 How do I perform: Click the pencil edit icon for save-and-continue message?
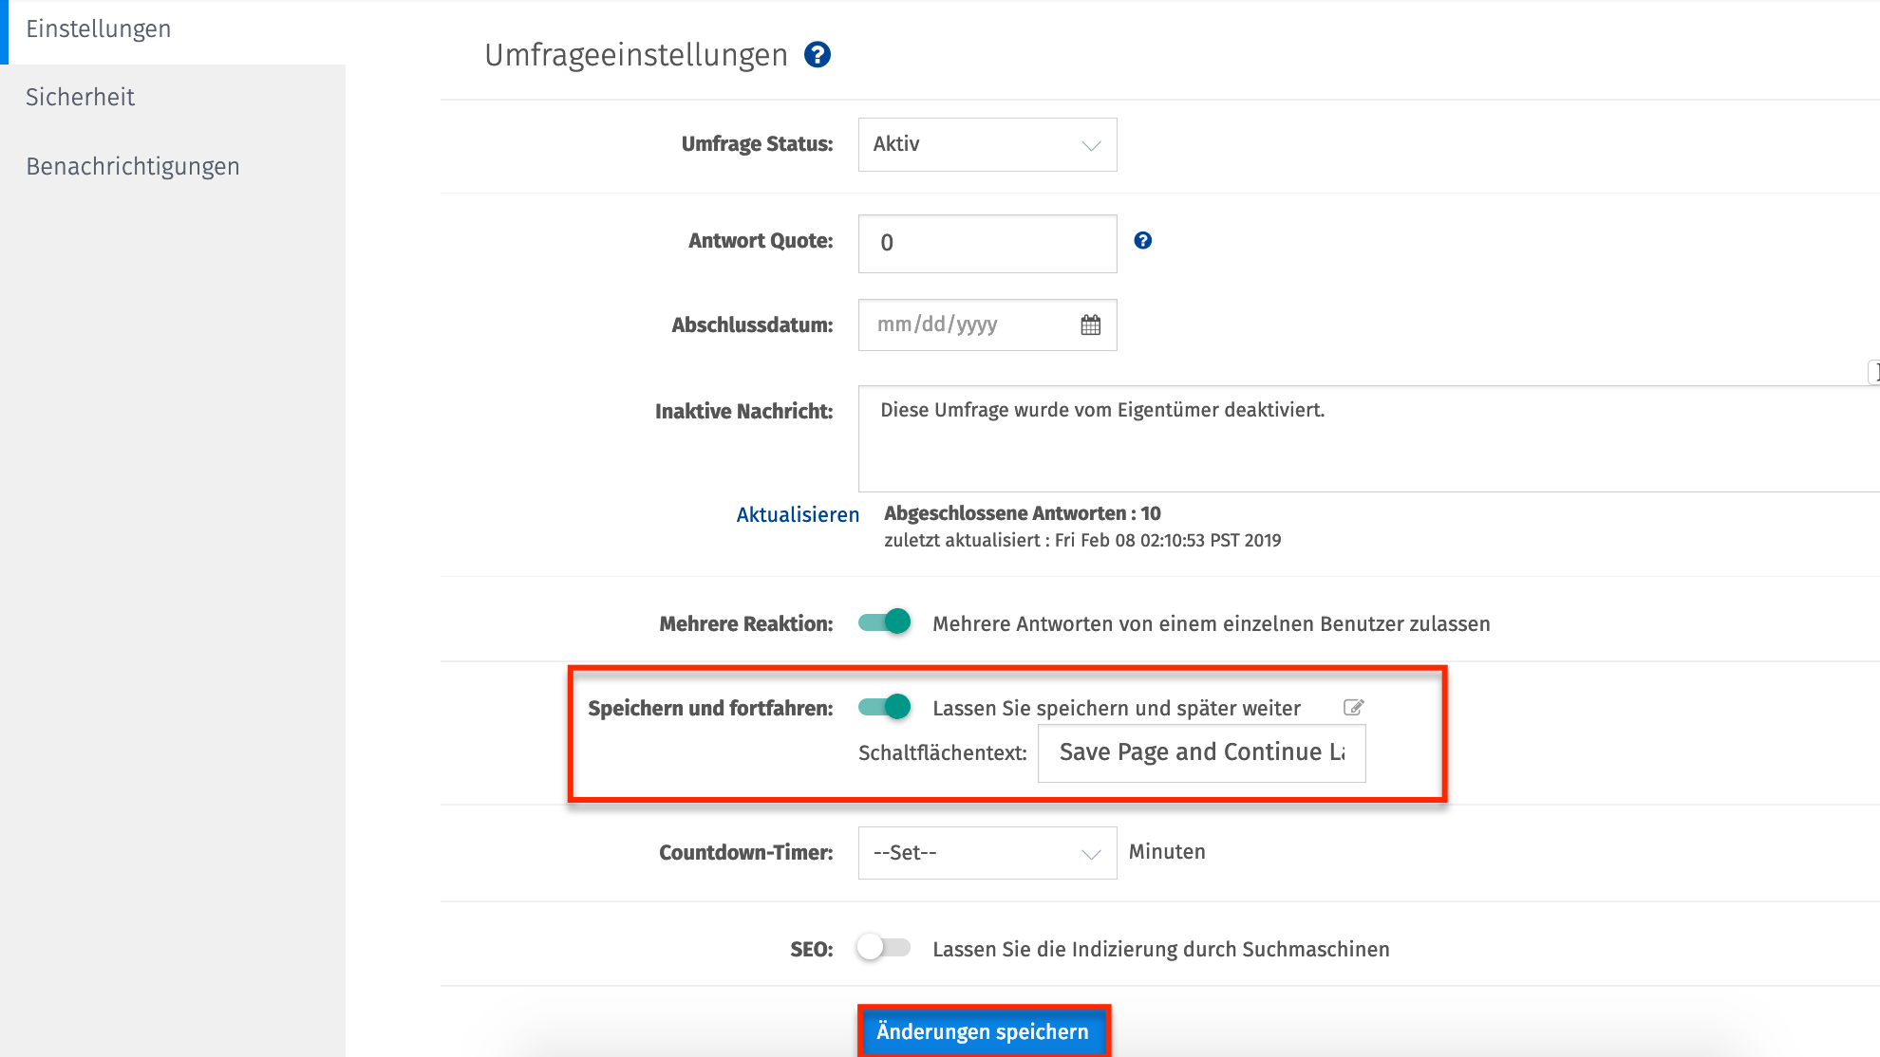click(x=1353, y=707)
